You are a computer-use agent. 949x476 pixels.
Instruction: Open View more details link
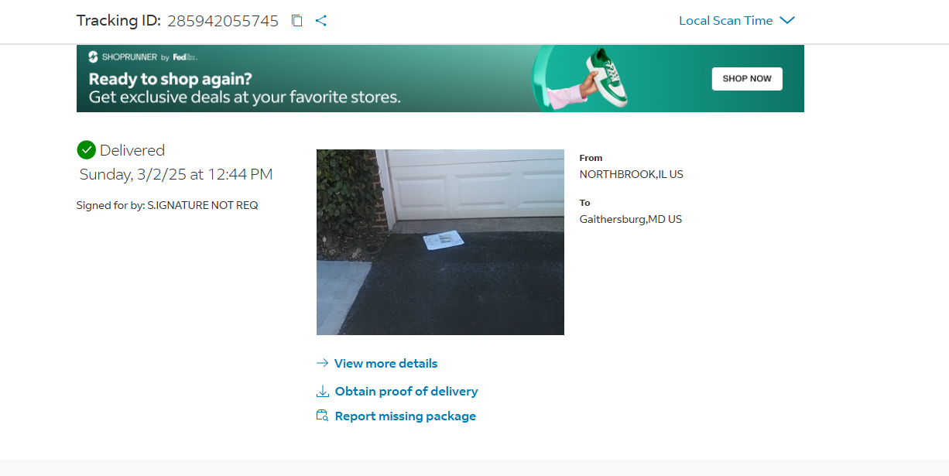click(385, 364)
